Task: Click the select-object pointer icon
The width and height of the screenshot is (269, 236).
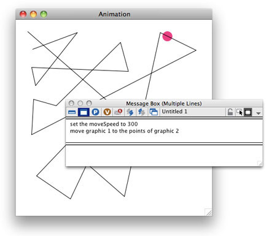Action: 240,112
